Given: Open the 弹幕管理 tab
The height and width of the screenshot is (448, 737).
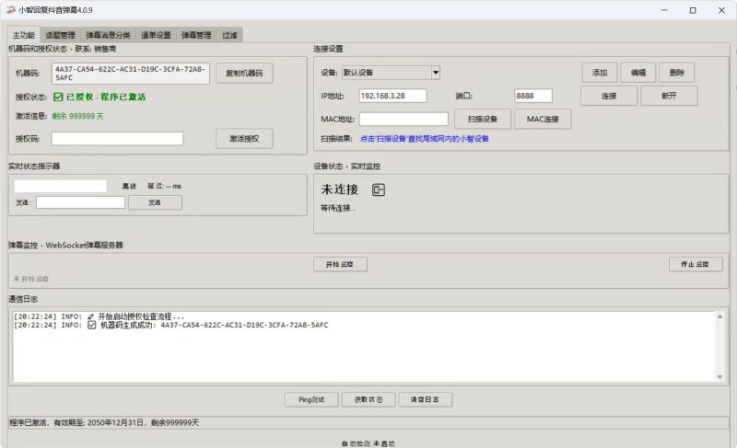Looking at the screenshot, I should 196,35.
